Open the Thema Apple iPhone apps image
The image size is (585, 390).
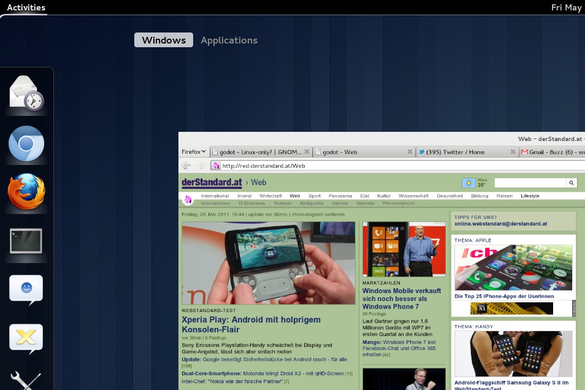(513, 267)
